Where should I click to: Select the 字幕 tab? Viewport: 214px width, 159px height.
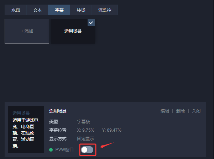59,10
